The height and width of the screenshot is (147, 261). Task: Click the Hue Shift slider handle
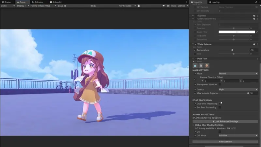click(x=234, y=36)
